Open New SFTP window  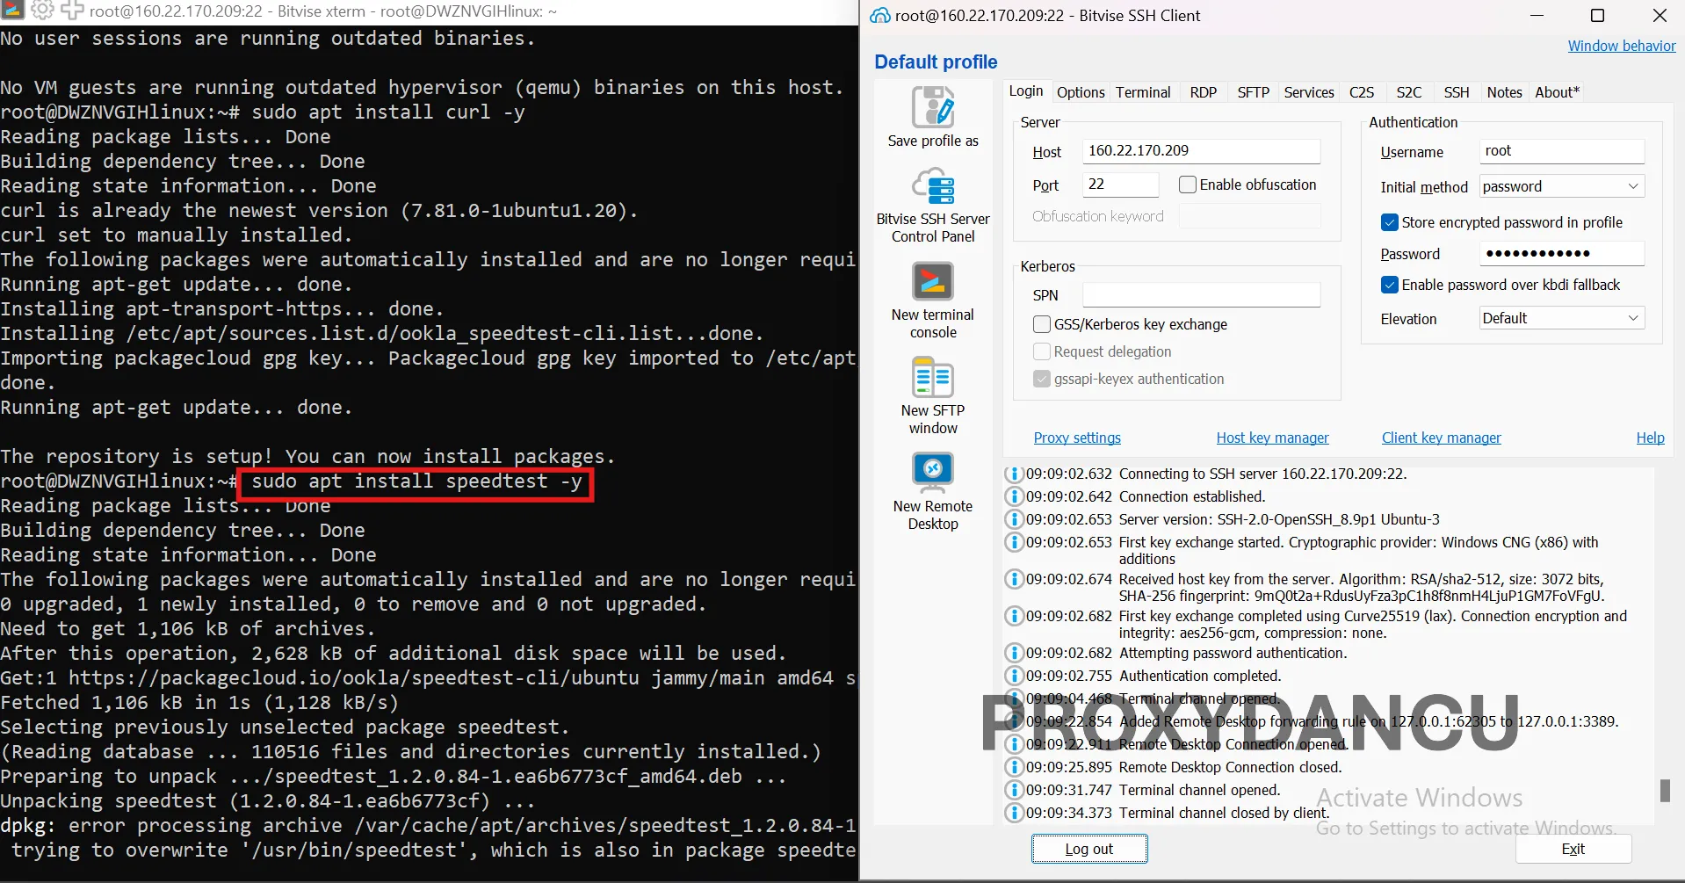coord(932,379)
